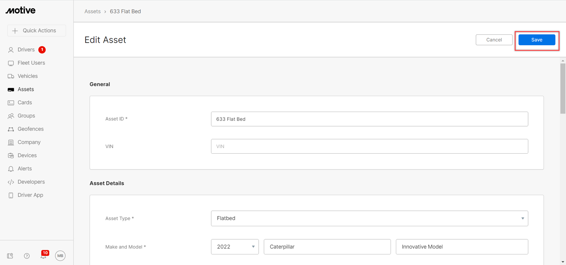The image size is (566, 265).
Task: Navigate to Company settings
Action: click(x=29, y=142)
